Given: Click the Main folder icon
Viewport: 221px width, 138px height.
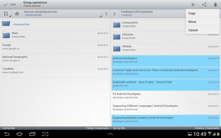Looking at the screenshot, I should (x=6, y=35).
